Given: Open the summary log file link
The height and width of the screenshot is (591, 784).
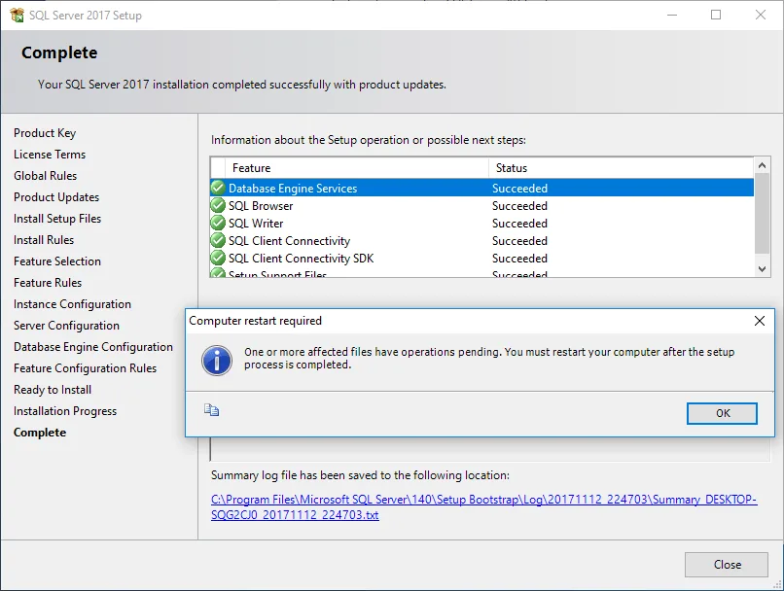Looking at the screenshot, I should pyautogui.click(x=484, y=507).
